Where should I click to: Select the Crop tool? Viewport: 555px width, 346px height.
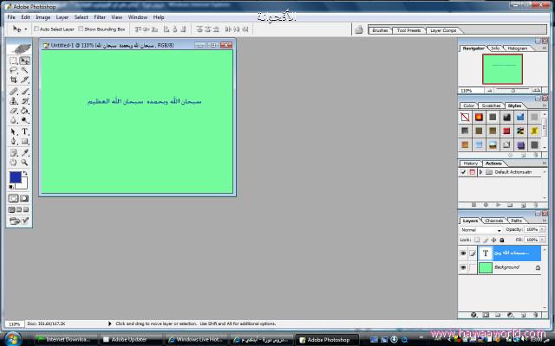(x=14, y=80)
